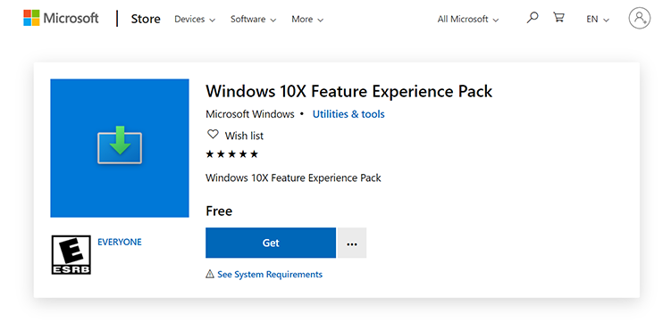Screen dimensions: 671x330
Task: Click the warning triangle beside system requirements
Action: click(210, 274)
